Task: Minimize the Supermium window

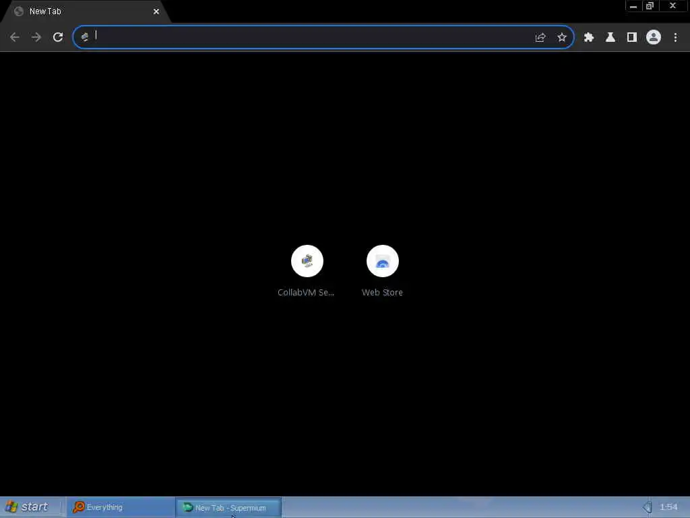Action: pyautogui.click(x=633, y=6)
